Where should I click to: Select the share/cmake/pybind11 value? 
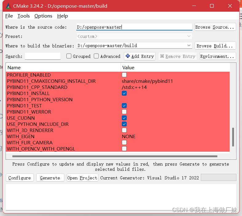click(x=147, y=81)
